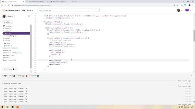Go forward in browser history
The height and width of the screenshot is (109, 195).
pyautogui.click(x=5, y=5)
